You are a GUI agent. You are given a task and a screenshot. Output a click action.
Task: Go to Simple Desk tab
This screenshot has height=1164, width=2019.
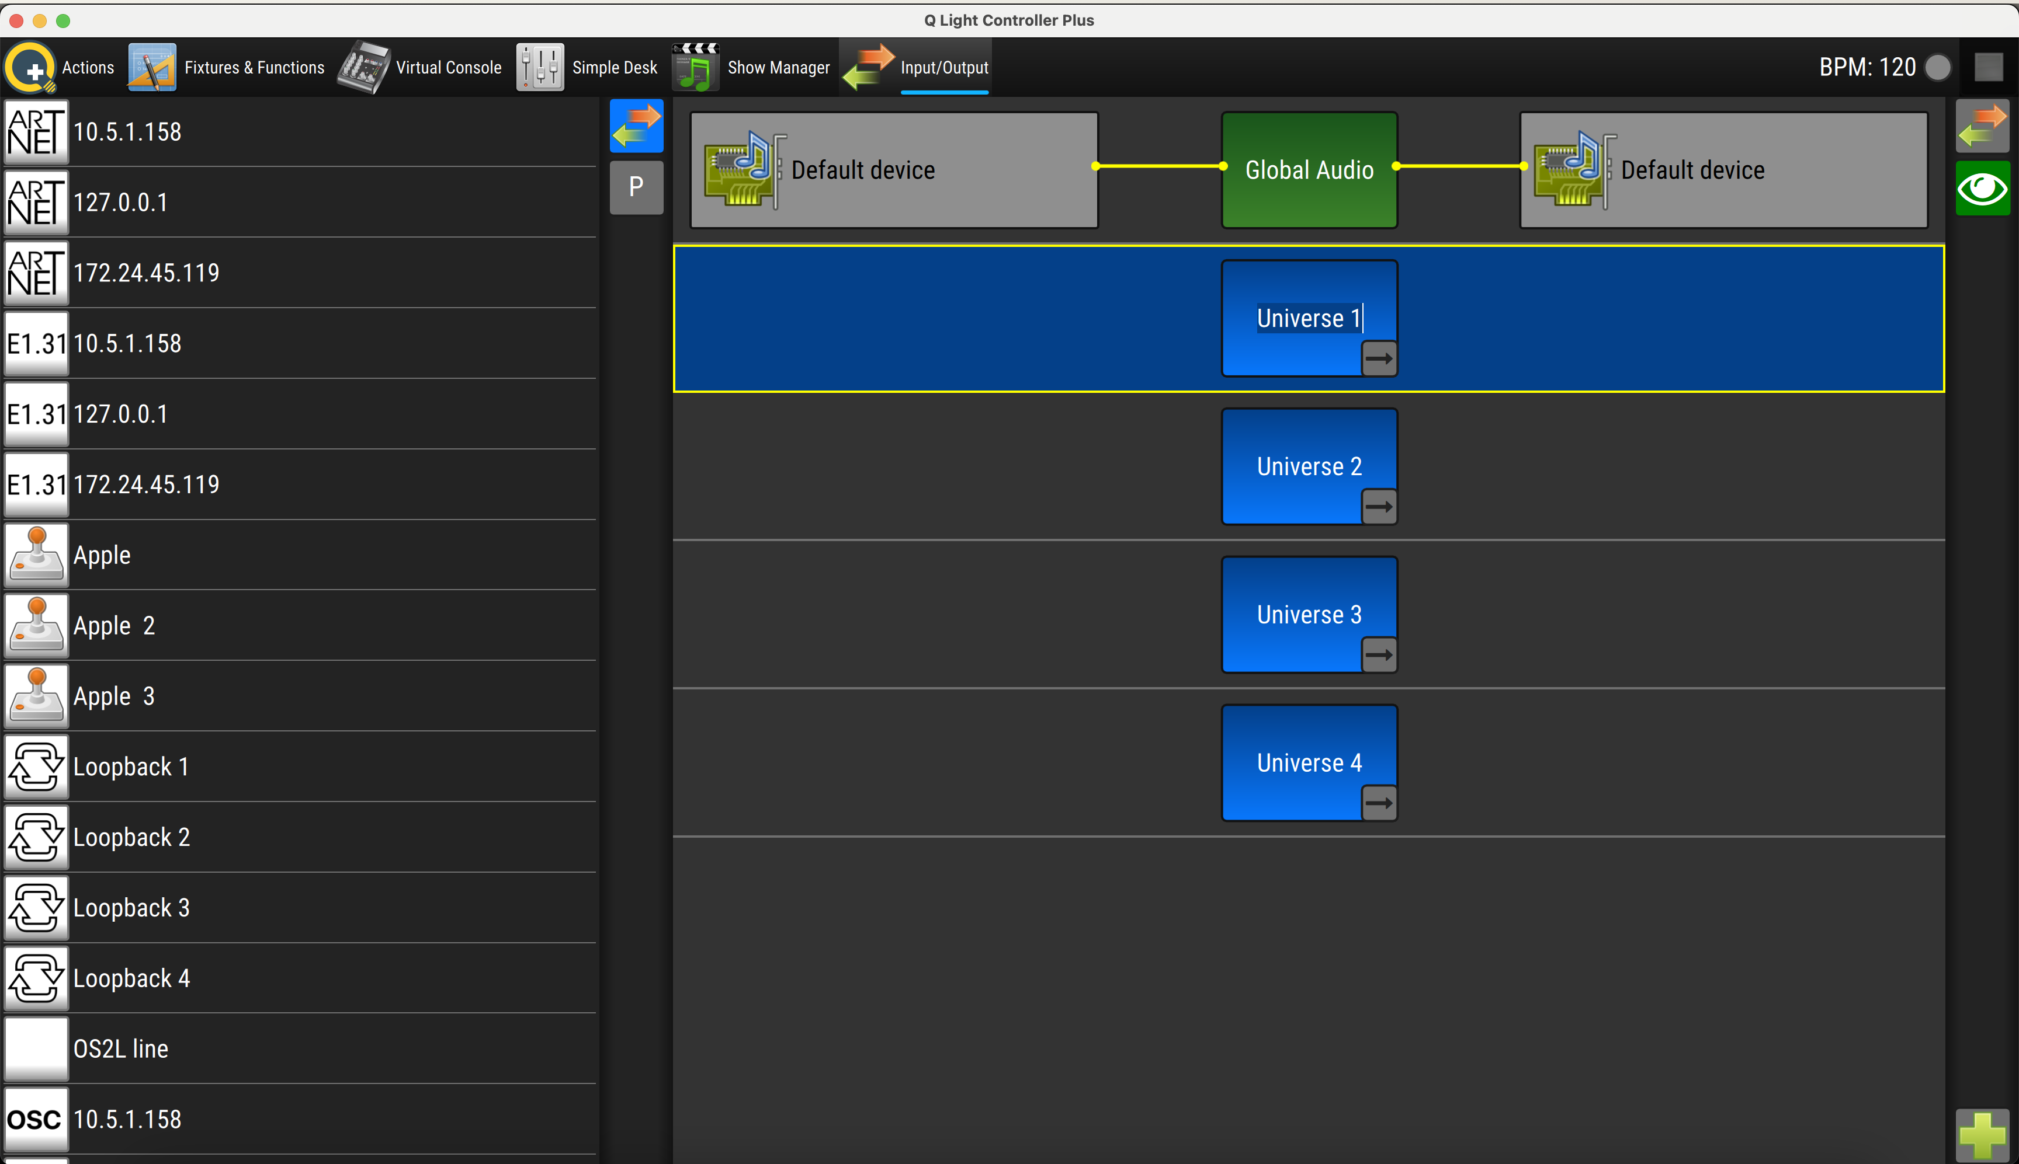[587, 67]
